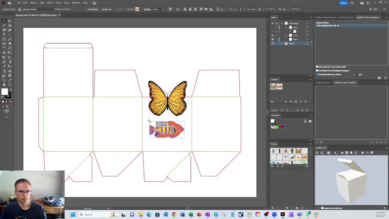This screenshot has height=219, width=389.
Task: Select 'Generate bleed by offset' radio
Action: (317, 74)
